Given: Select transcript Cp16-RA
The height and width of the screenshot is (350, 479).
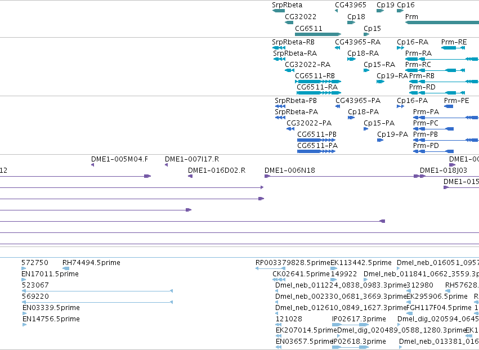Looking at the screenshot, I should coord(400,48).
